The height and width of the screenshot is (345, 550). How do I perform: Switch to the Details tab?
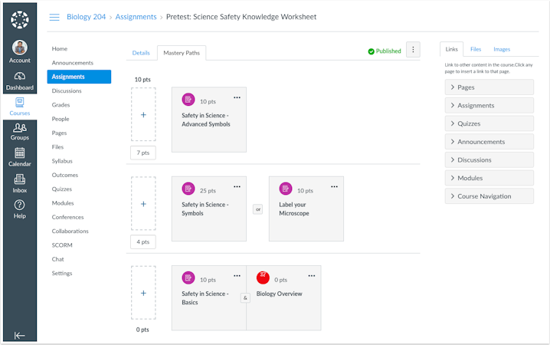tap(141, 53)
